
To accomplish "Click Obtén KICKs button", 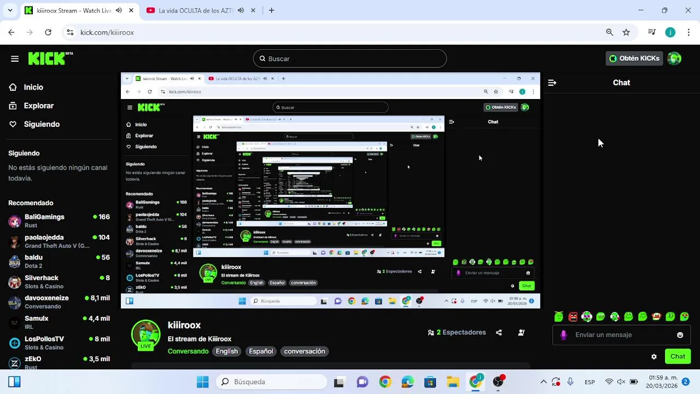I will coord(634,59).
